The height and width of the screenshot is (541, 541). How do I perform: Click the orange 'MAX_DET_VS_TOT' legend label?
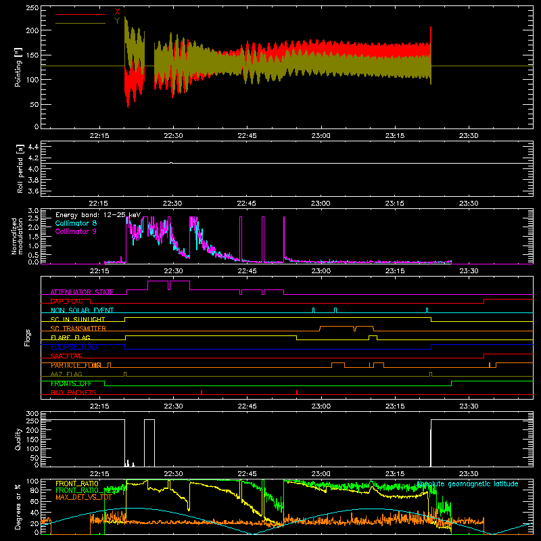[x=83, y=497]
